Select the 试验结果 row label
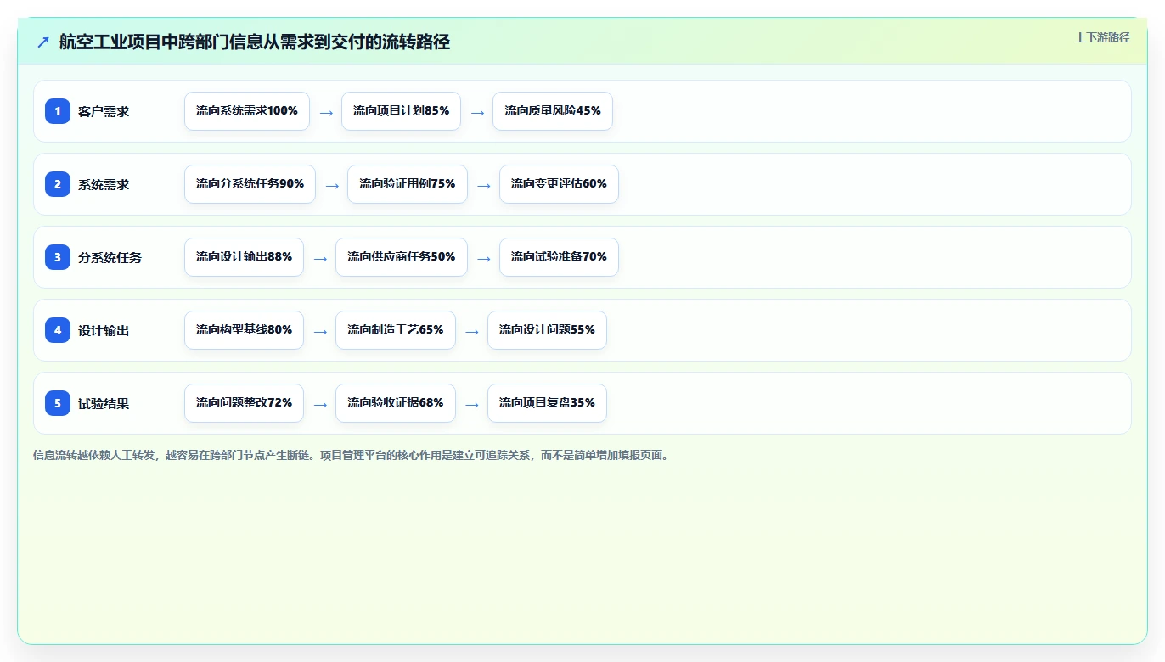1165x662 pixels. coord(104,403)
